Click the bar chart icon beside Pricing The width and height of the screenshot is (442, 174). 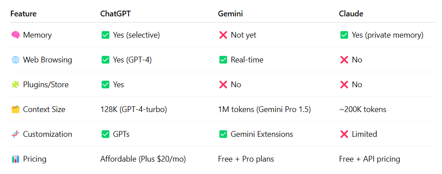[x=15, y=159]
